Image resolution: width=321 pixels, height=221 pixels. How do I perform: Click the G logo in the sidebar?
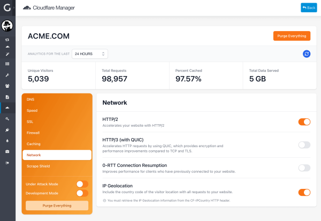(7, 8)
